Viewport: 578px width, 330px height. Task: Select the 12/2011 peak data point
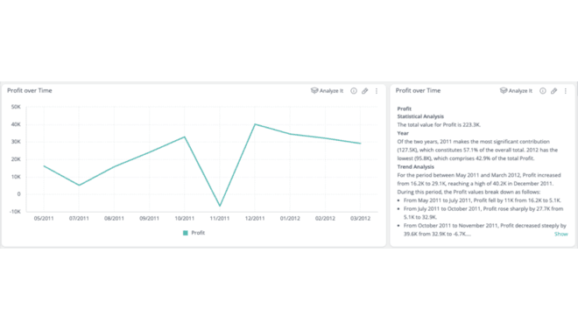click(x=255, y=124)
